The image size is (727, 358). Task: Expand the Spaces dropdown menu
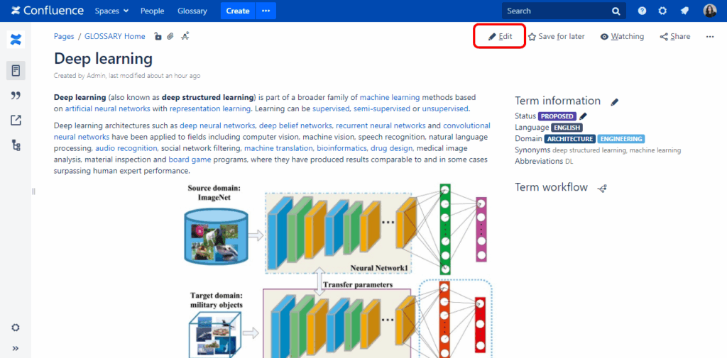111,11
